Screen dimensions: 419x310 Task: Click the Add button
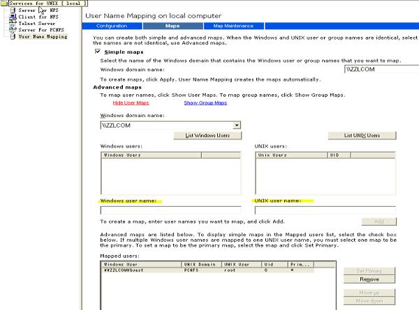379,222
